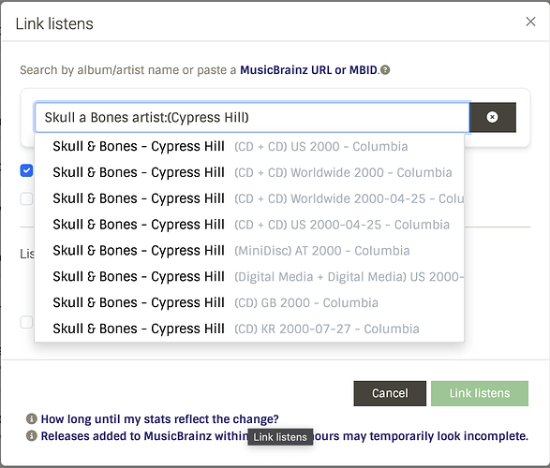Screen dimensions: 550x468
Task: Select (CD + CD) Worldwide 2000 - Columbia release
Action: coord(249,172)
